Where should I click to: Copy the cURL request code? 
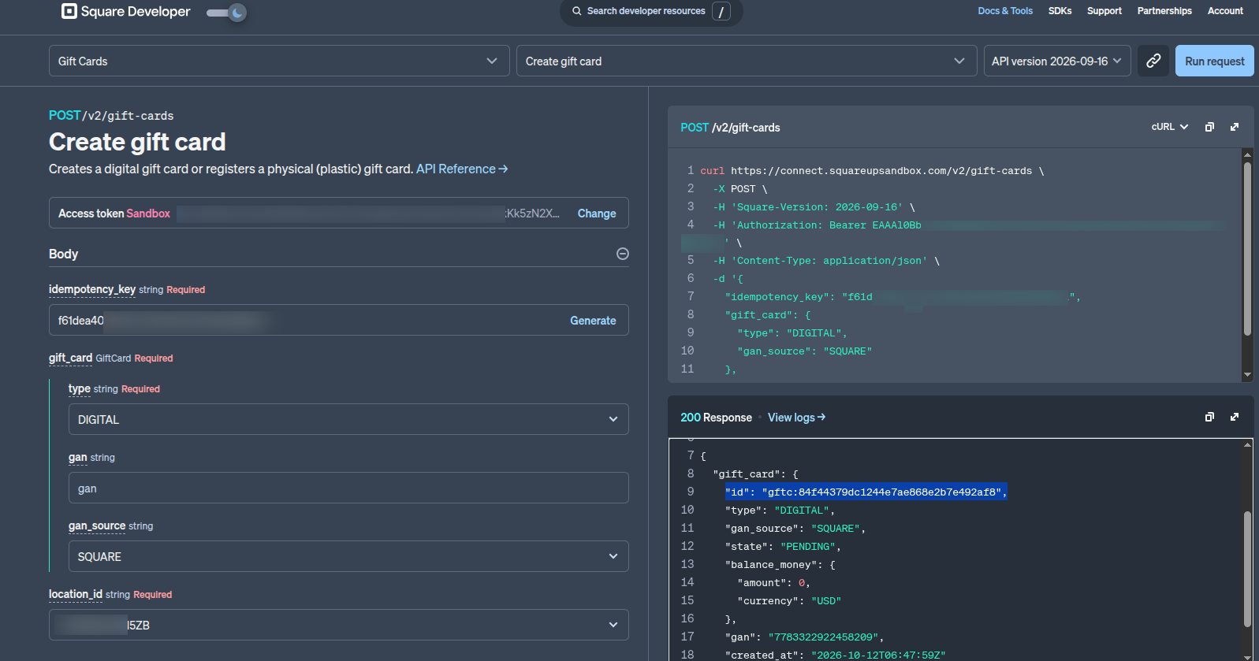tap(1209, 127)
